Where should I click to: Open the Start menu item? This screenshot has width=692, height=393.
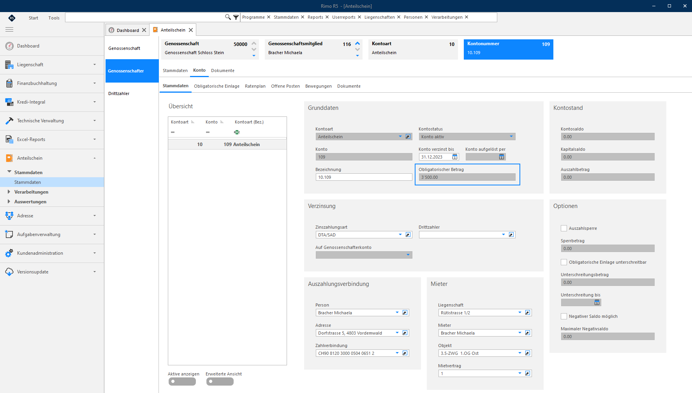[x=33, y=18]
